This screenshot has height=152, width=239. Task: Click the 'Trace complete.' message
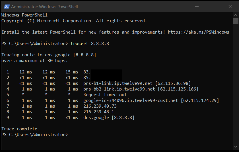click(x=20, y=129)
